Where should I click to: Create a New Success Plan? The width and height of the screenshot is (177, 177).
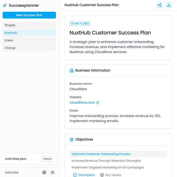[29, 15]
